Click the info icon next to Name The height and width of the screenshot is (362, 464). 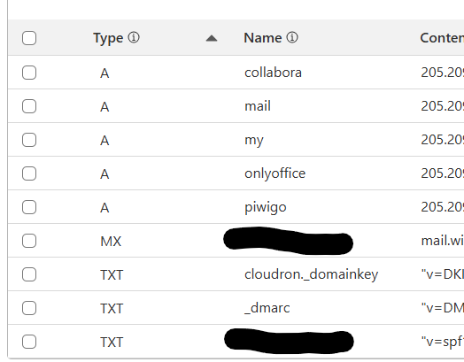(x=292, y=38)
